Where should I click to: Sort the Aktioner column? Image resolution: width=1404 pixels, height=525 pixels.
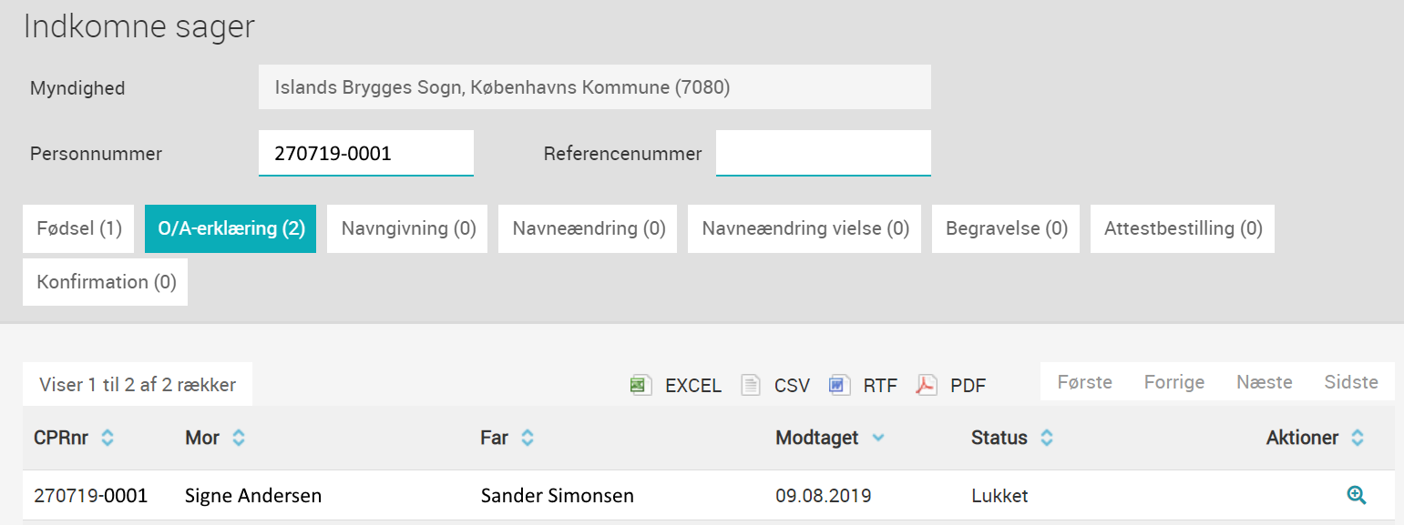tap(1358, 438)
